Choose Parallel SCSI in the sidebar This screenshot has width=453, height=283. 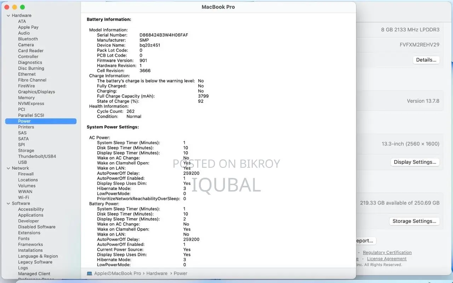tap(31, 115)
